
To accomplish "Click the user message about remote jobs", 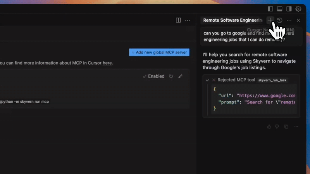I will (x=251, y=36).
